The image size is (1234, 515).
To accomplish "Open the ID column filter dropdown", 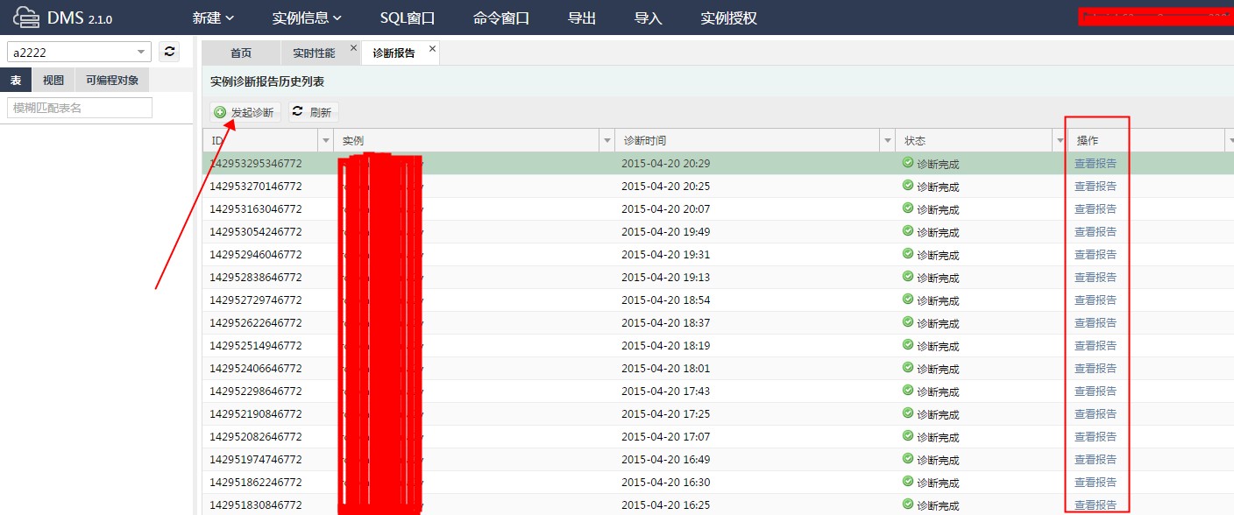I will [x=326, y=140].
